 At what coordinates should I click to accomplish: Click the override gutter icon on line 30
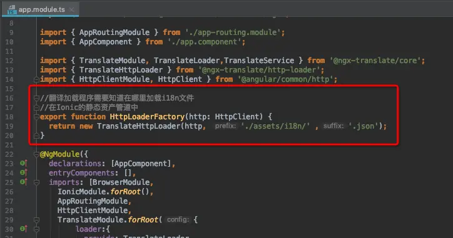click(x=24, y=229)
